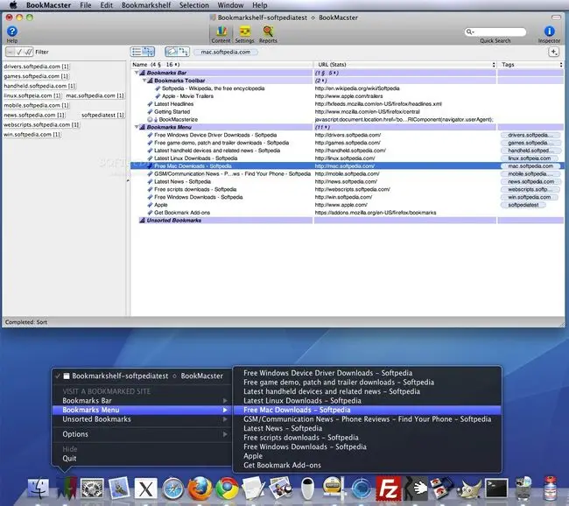Select the table hierarchy view mode icon
The width and height of the screenshot is (569, 506).
click(x=149, y=52)
